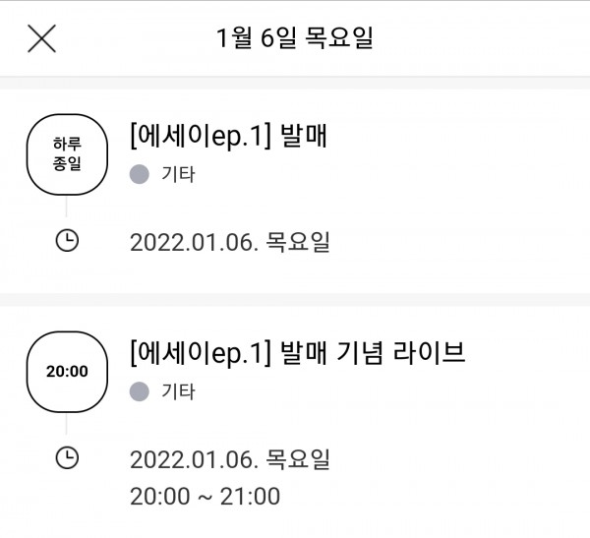This screenshot has width=590, height=538.
Task: Click clock icon under the 발매 event
Action: [67, 241]
